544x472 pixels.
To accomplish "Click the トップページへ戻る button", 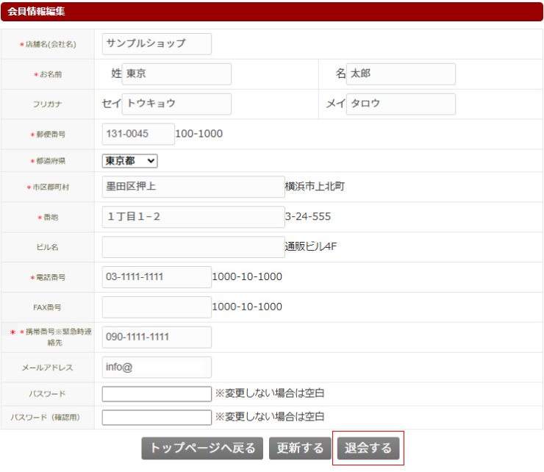I will tap(202, 448).
